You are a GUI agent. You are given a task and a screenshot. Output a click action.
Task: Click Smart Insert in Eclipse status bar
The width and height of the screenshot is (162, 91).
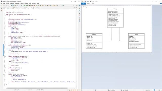coord(29,90)
